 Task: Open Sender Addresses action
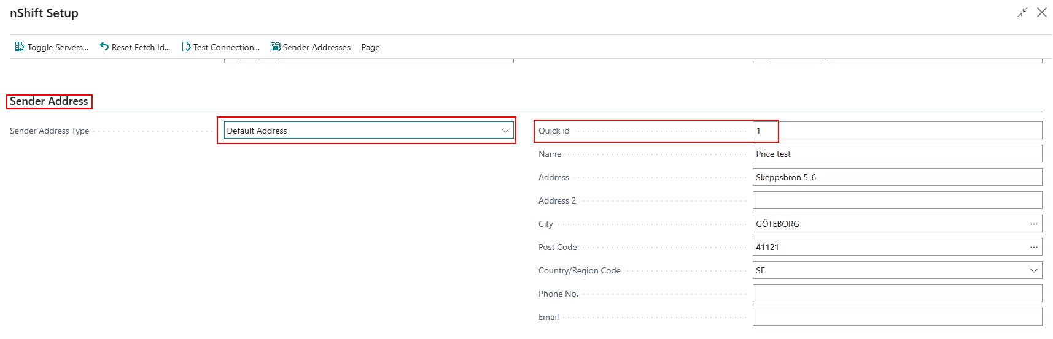(x=311, y=47)
